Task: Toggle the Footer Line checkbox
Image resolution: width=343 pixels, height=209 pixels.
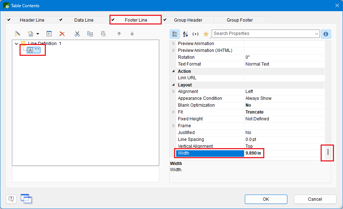Action: [x=113, y=20]
